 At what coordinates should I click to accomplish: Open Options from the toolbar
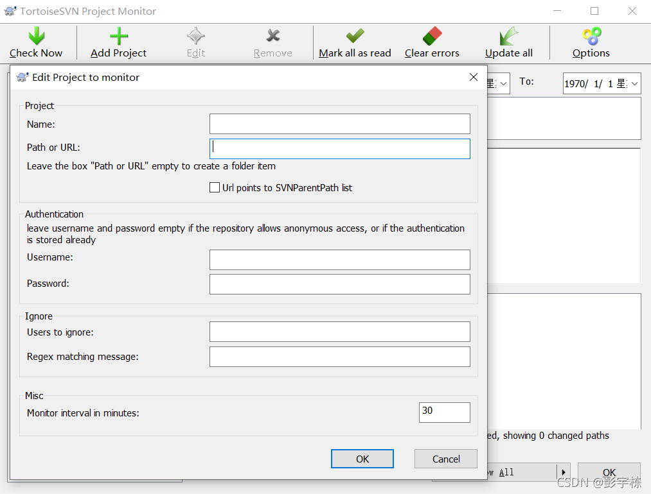[x=591, y=43]
